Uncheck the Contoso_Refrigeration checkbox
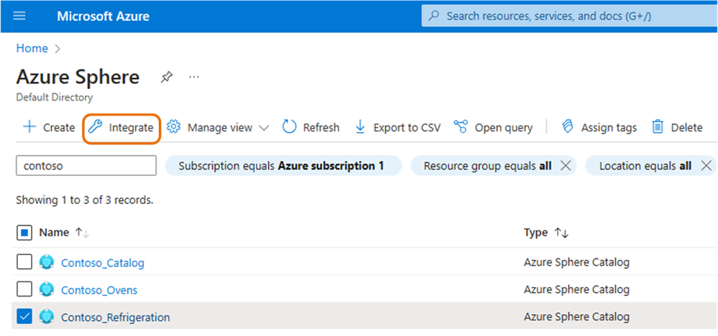 pyautogui.click(x=24, y=317)
